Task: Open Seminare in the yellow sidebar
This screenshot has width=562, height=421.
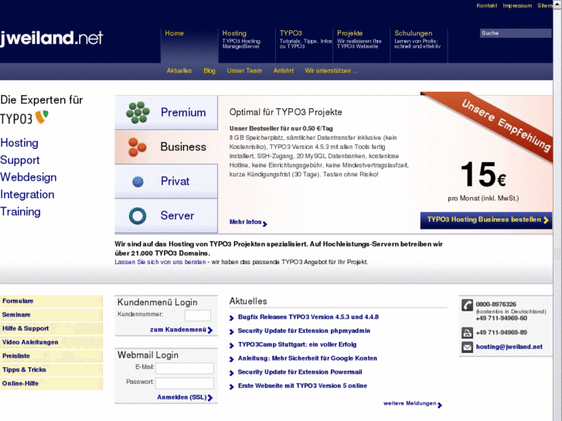Action: [51, 314]
